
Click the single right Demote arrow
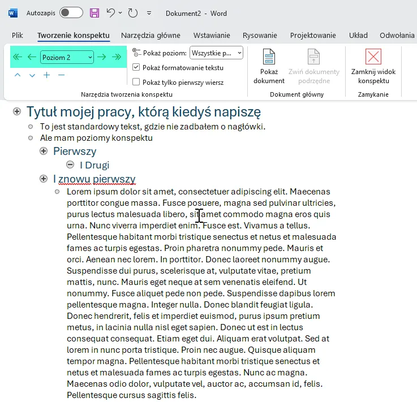(x=102, y=57)
